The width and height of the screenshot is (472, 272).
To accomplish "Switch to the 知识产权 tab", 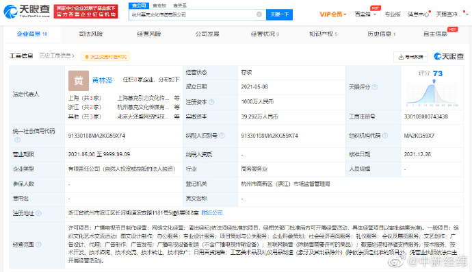I will click(324, 34).
